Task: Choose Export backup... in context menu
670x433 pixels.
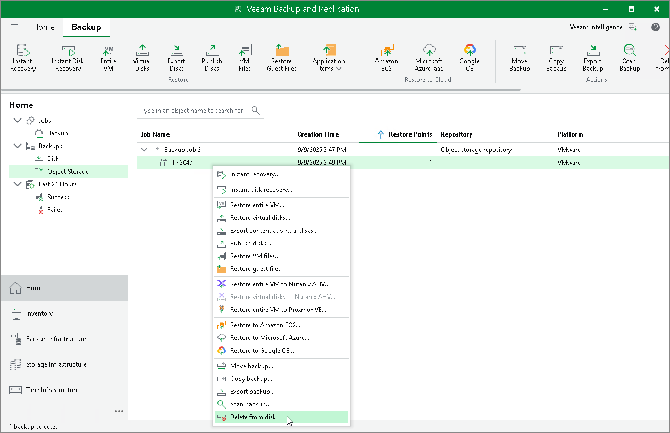Action: [x=282, y=392]
